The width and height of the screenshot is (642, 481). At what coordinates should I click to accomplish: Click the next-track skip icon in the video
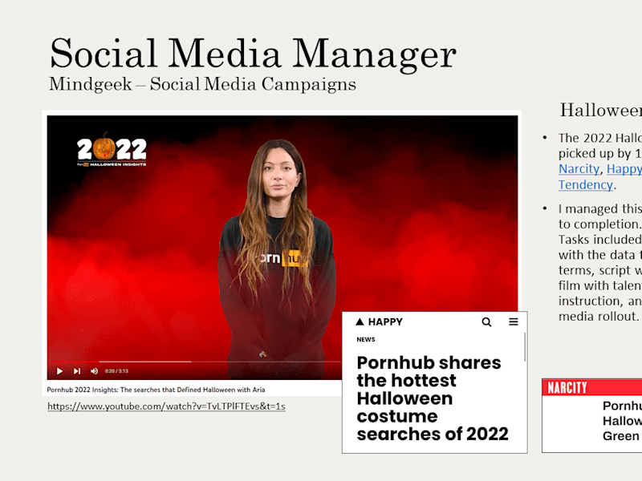pyautogui.click(x=77, y=371)
